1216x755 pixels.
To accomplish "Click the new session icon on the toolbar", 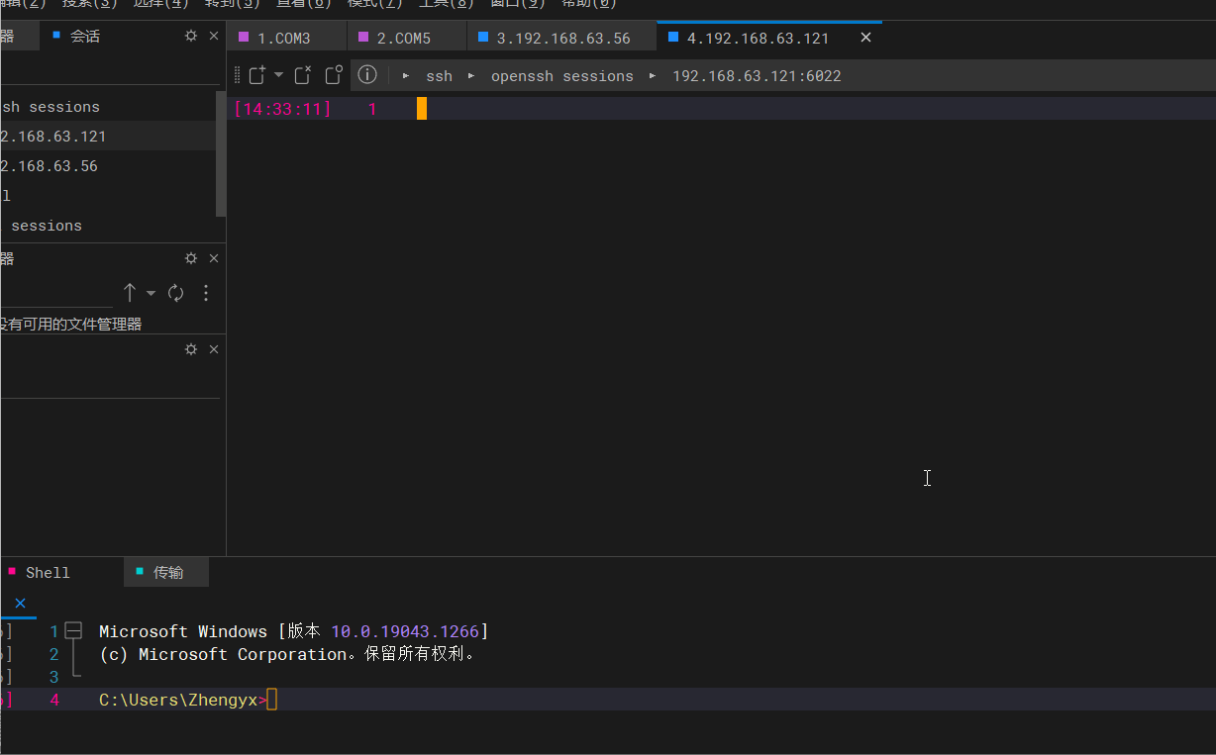I will 257,75.
